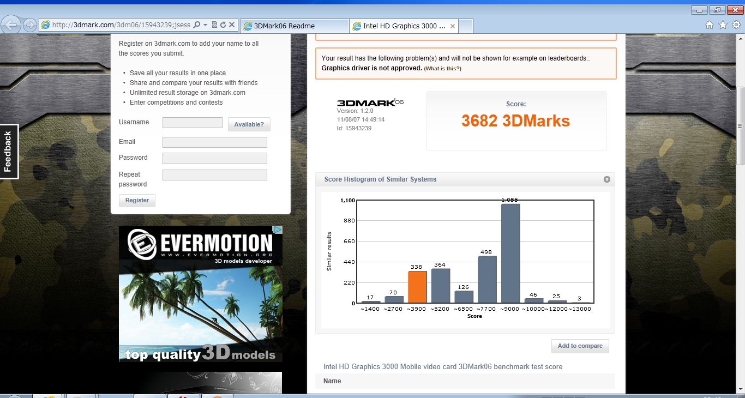Click the Internet Explorer icon in address bar

(x=46, y=25)
